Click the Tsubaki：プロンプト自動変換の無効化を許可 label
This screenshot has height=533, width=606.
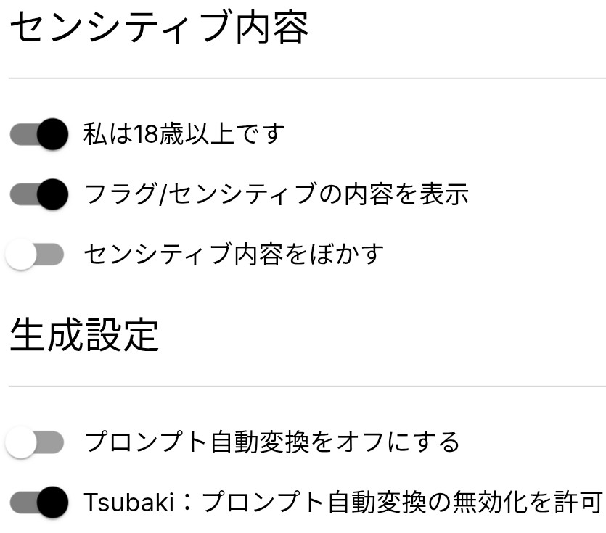pyautogui.click(x=343, y=502)
